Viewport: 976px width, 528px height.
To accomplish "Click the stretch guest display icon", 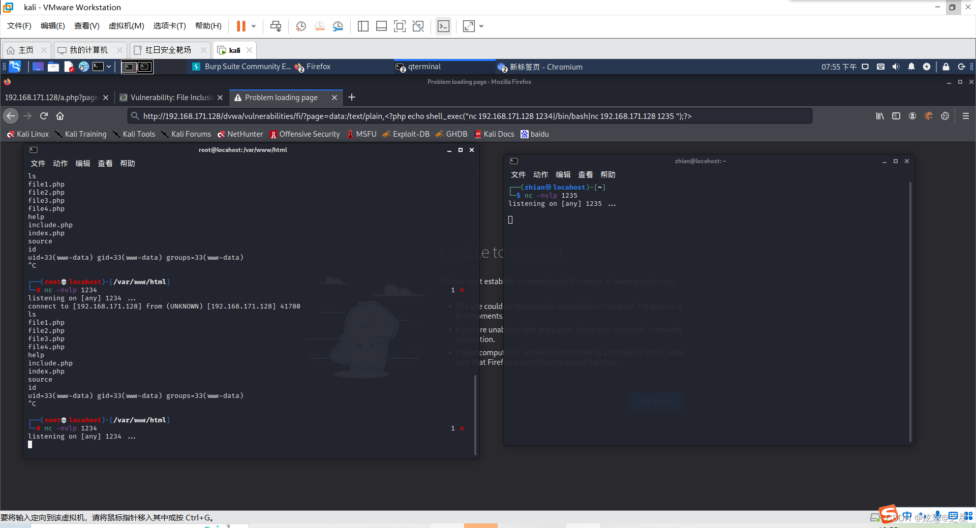I will click(469, 26).
